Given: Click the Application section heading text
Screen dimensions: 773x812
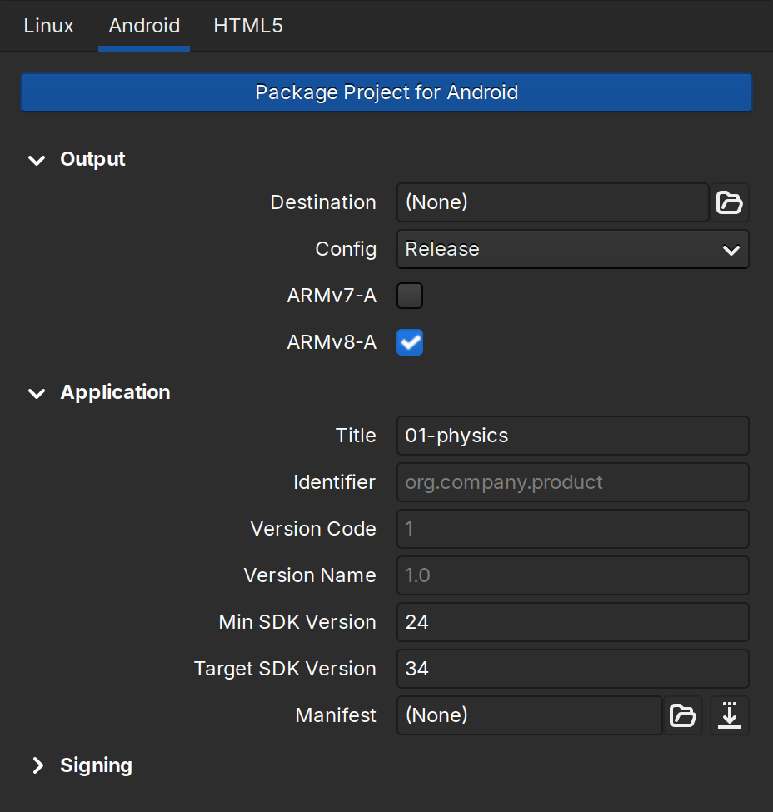Looking at the screenshot, I should point(115,392).
